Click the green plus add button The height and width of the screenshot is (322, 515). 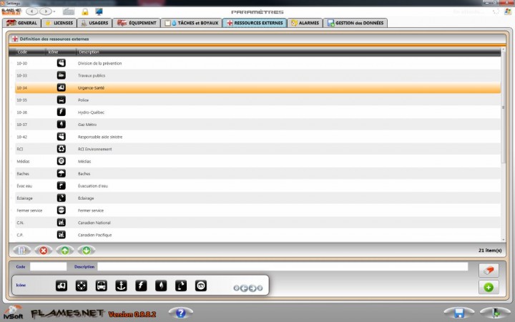click(489, 287)
